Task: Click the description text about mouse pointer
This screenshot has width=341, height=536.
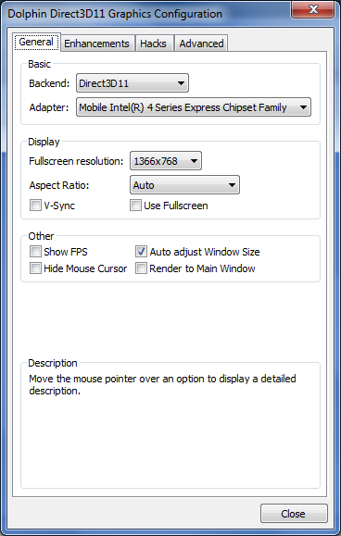Action: pyautogui.click(x=162, y=384)
